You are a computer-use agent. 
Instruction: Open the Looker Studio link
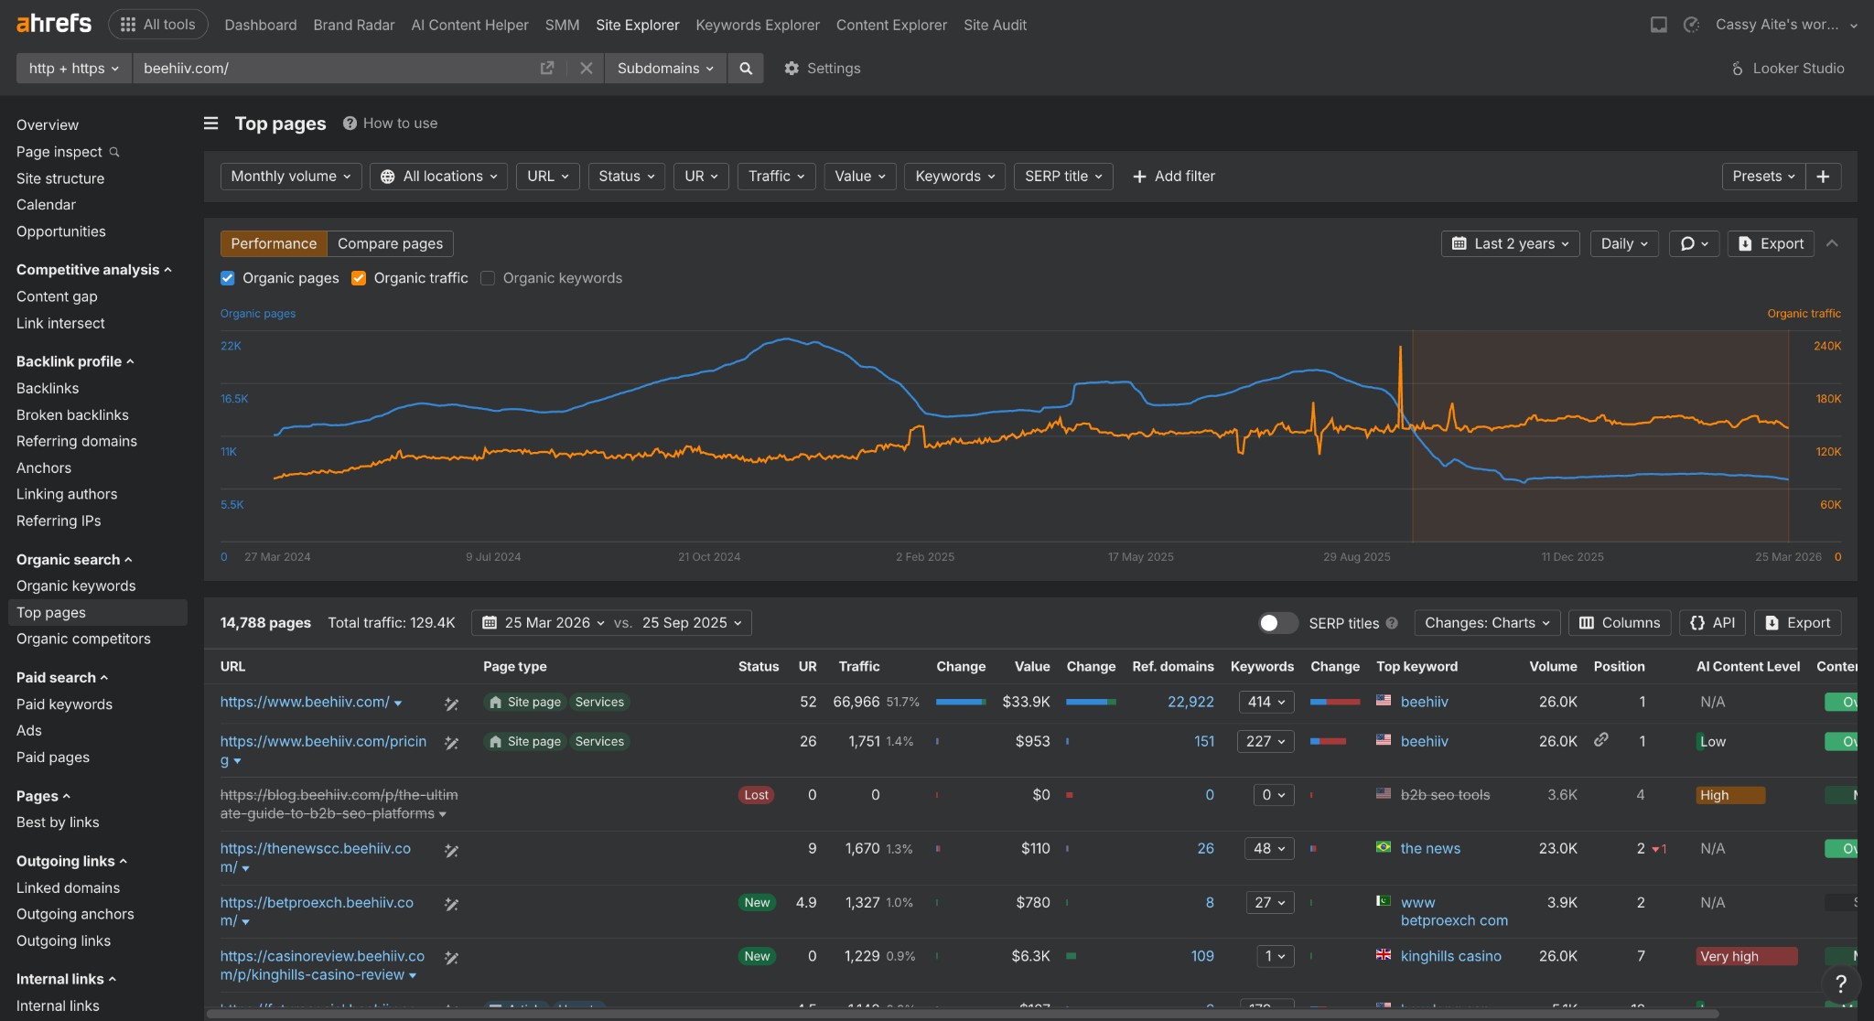point(1785,68)
